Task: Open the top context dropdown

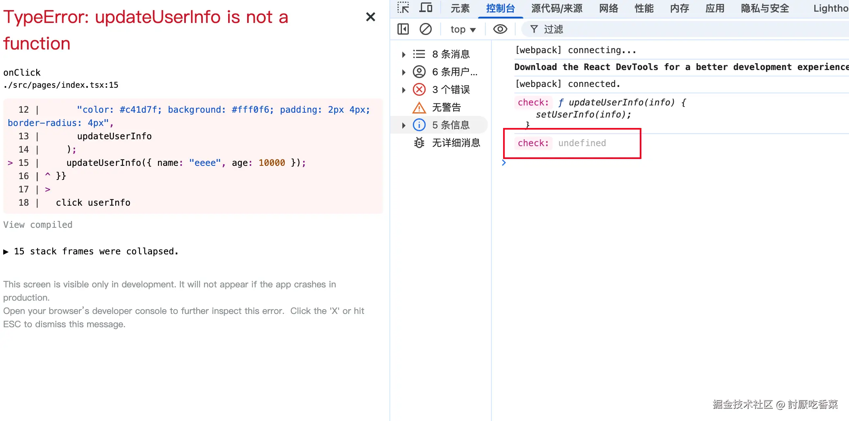Action: pos(463,29)
